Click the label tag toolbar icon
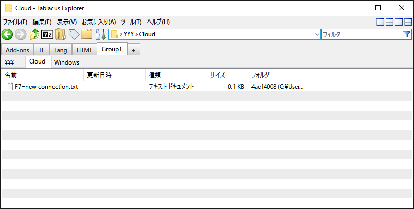 point(74,34)
